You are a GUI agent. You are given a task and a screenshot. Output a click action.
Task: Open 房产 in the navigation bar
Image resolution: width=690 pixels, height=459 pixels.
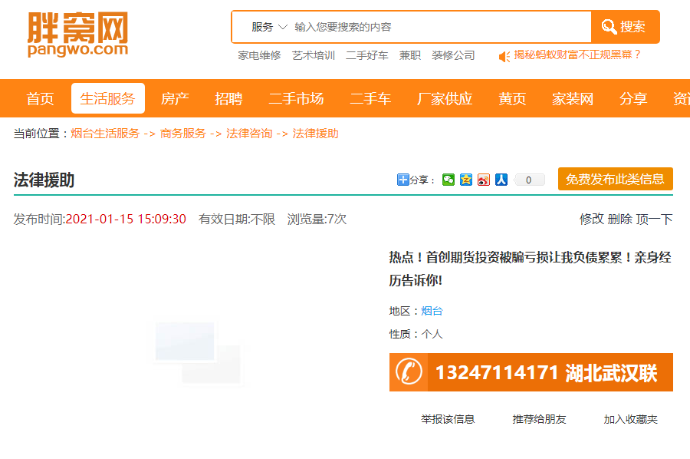pos(175,99)
